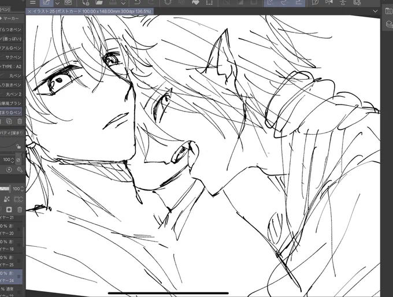Click the scale and rotate transform icon

209,2
